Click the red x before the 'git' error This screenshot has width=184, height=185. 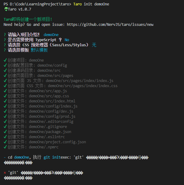click(x=5, y=173)
